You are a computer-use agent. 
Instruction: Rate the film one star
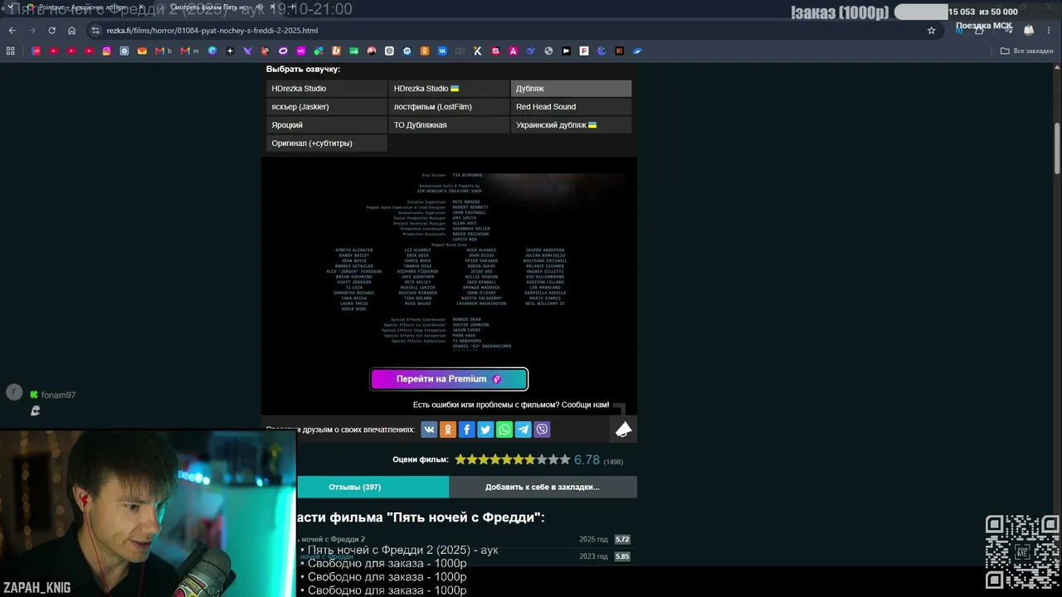click(x=460, y=459)
